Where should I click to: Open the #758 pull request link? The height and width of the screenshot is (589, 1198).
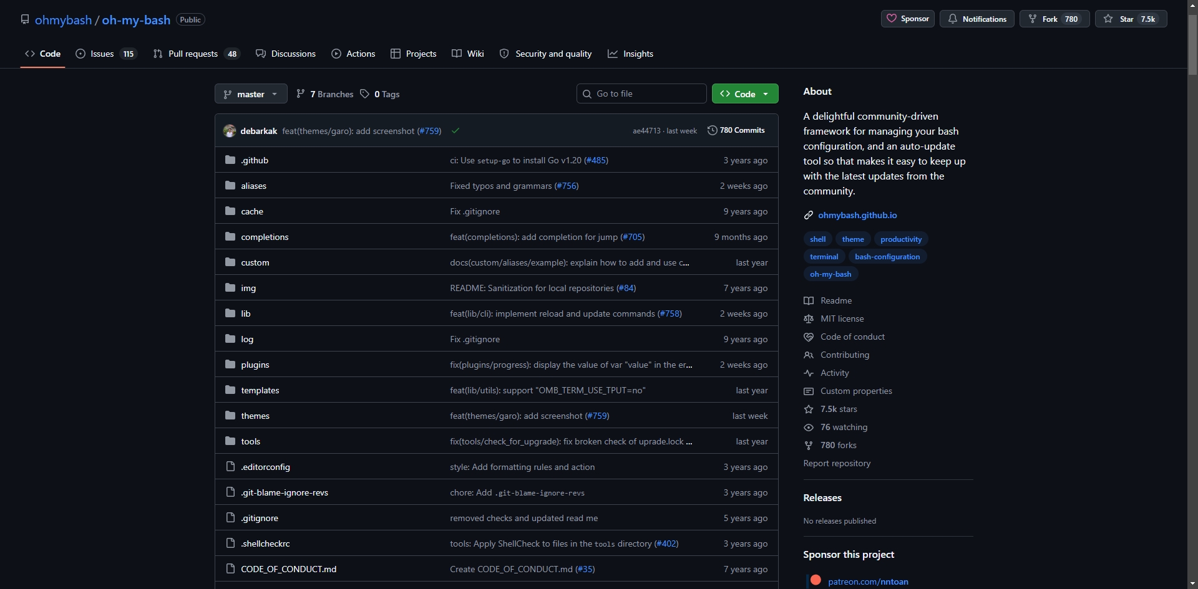tap(670, 314)
